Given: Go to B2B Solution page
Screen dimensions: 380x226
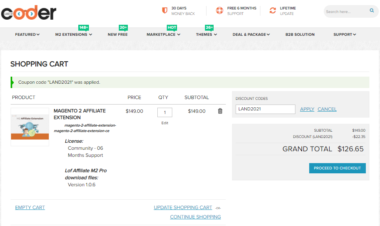Looking at the screenshot, I should pos(300,35).
